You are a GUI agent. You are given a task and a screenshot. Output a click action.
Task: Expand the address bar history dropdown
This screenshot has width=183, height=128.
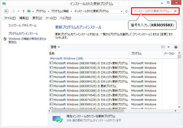[x=121, y=11]
